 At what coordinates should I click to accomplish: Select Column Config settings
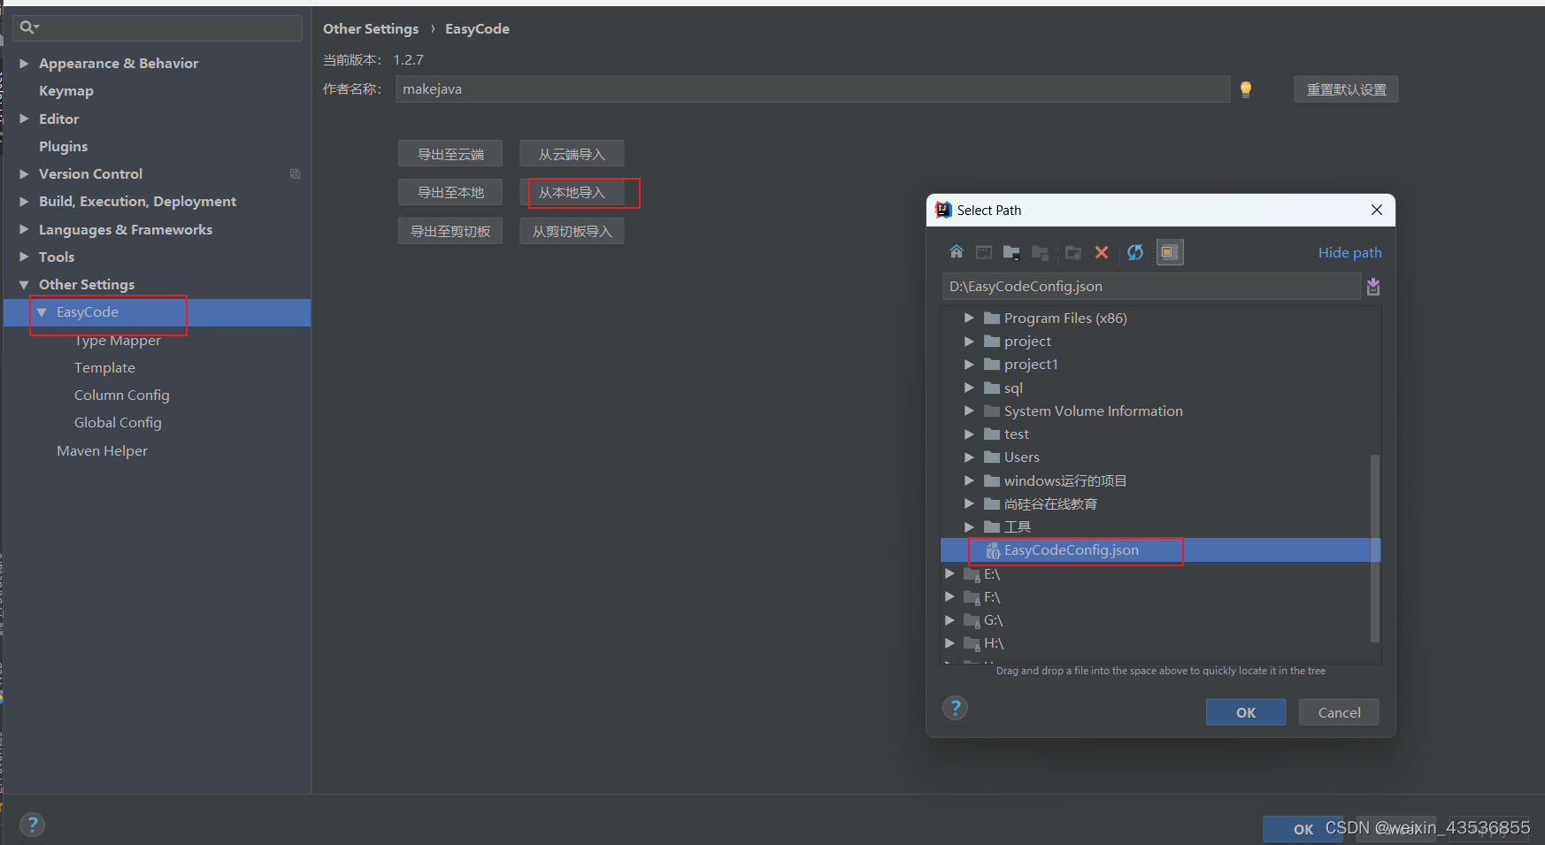coord(122,396)
